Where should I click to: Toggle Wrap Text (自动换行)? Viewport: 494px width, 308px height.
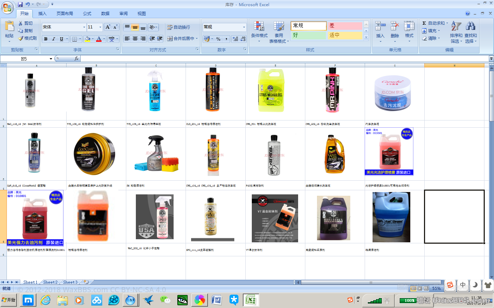[178, 27]
